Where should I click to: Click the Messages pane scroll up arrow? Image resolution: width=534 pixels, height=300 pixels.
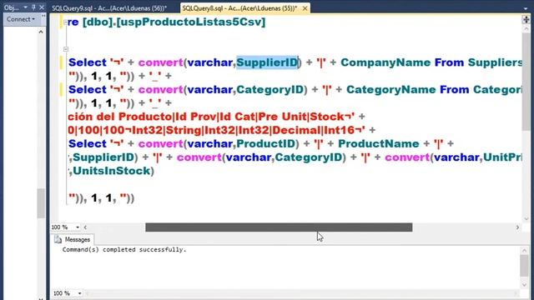[525, 251]
